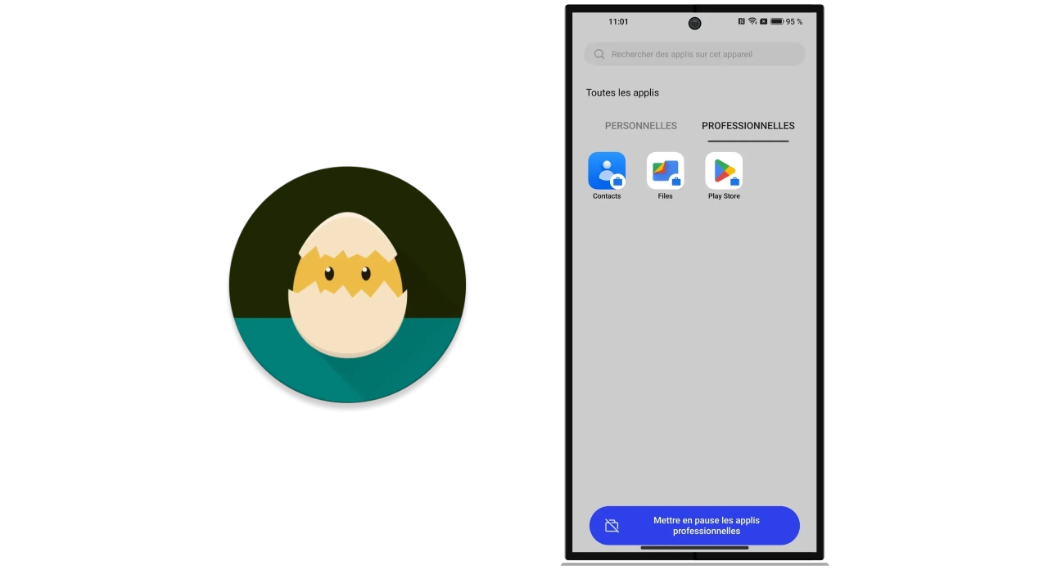Tap the Wi-Fi signal status icon

pyautogui.click(x=752, y=21)
